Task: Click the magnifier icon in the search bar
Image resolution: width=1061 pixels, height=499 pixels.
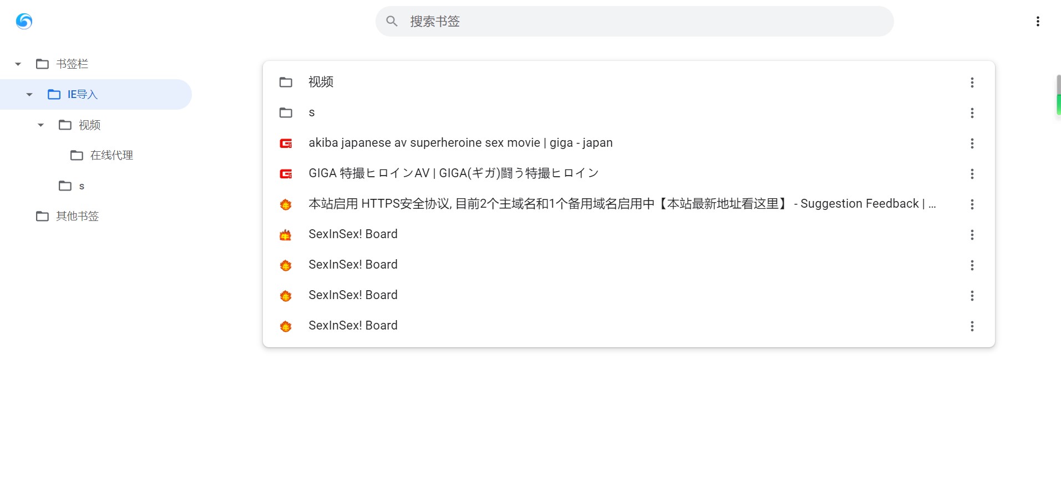Action: click(x=392, y=21)
